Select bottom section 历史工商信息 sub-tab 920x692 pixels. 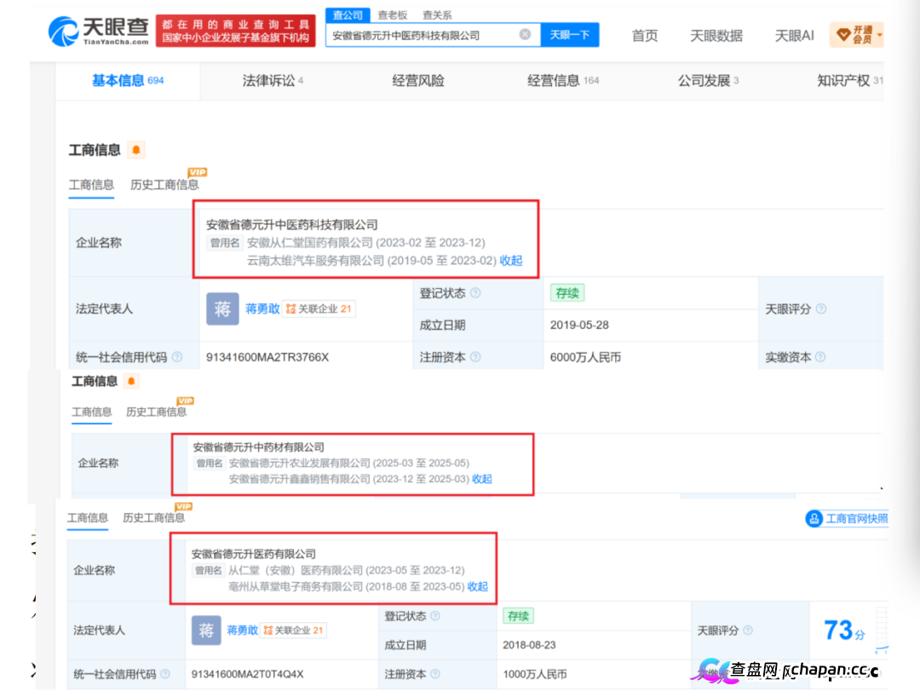pos(153,517)
